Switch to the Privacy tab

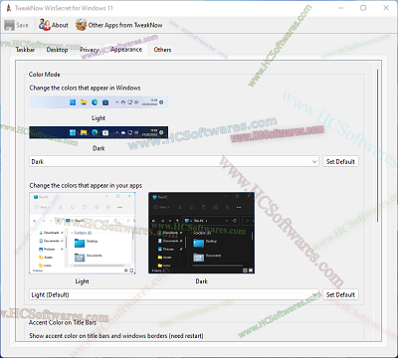coord(90,50)
